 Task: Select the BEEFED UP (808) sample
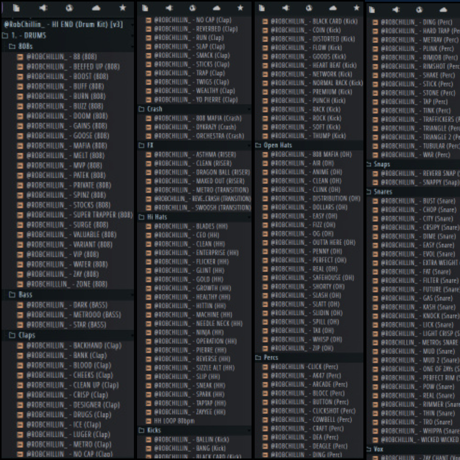pos(73,67)
